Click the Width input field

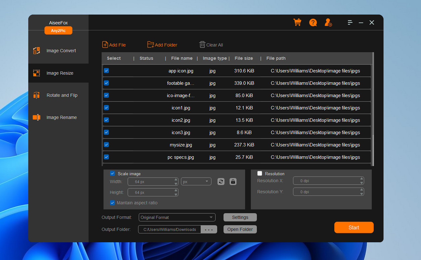point(153,181)
